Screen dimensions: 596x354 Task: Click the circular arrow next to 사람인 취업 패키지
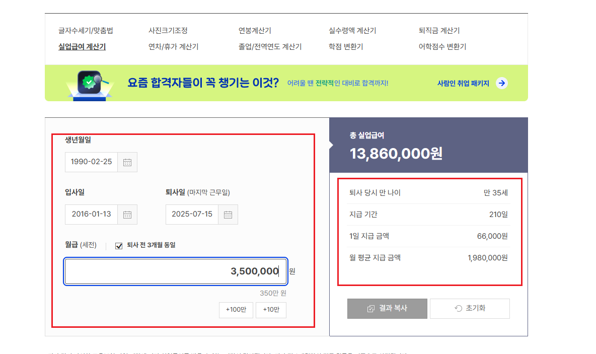tap(502, 83)
